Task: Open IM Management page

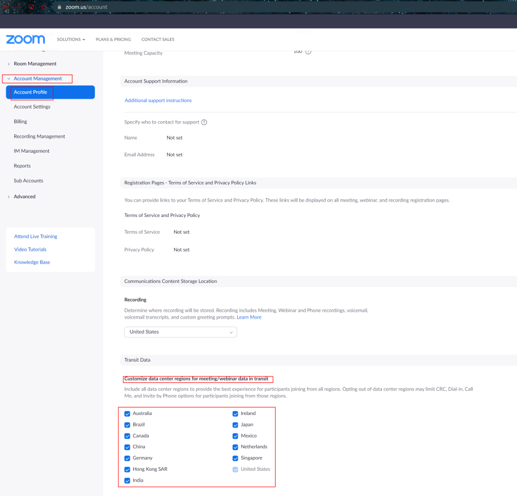Action: (32, 151)
